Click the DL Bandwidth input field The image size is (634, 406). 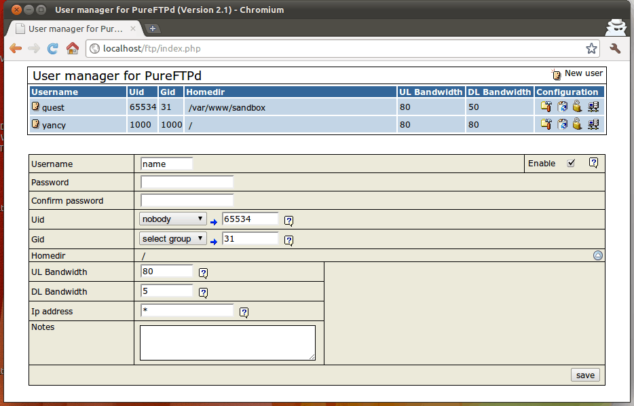pos(166,291)
